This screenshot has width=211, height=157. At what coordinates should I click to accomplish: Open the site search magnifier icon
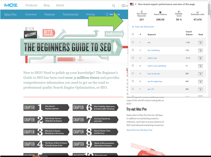coord(114,6)
